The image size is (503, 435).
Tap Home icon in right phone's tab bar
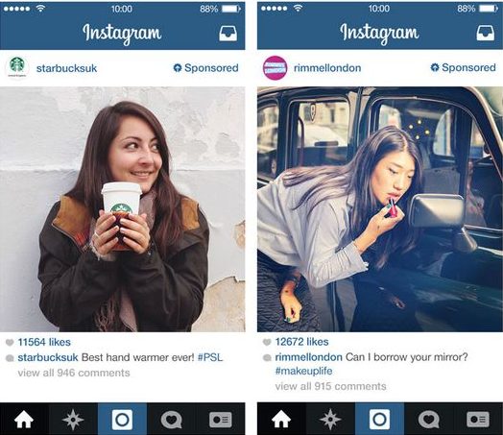pos(281,420)
